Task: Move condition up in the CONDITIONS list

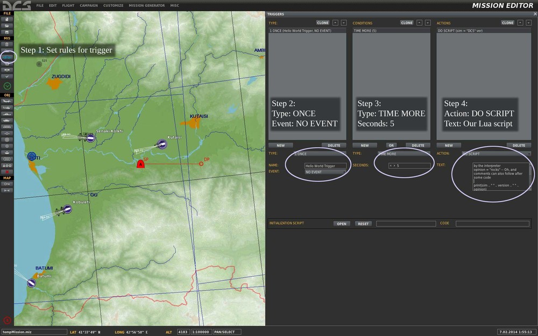Action: click(419, 23)
